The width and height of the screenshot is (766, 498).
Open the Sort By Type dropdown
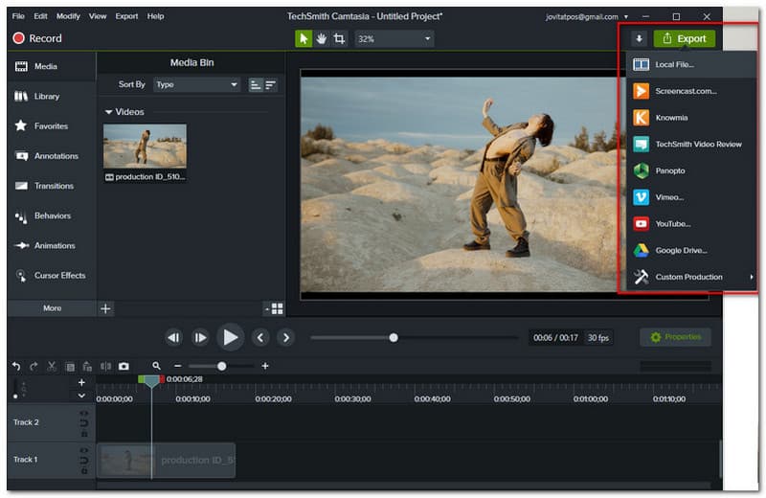click(x=196, y=84)
